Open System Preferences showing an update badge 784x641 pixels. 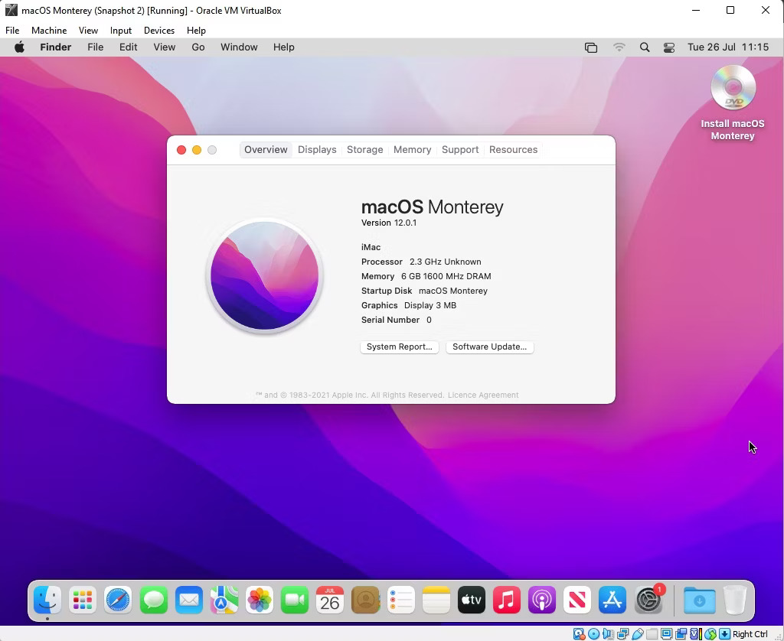[x=648, y=601]
